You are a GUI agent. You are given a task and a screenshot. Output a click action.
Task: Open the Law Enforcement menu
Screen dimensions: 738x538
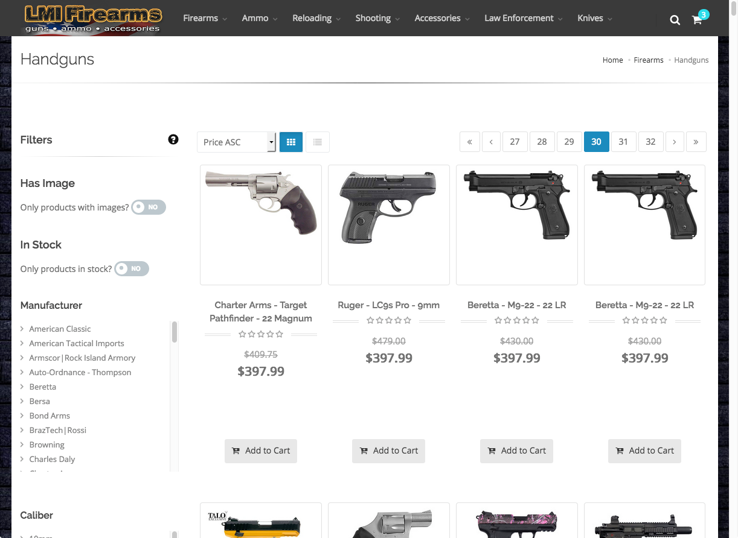pos(523,18)
